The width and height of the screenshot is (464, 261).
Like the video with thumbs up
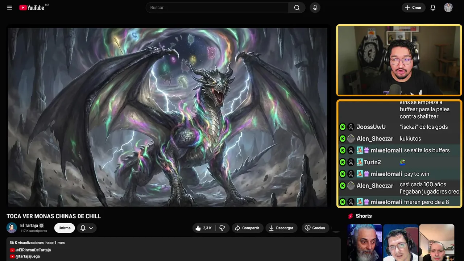click(203, 228)
